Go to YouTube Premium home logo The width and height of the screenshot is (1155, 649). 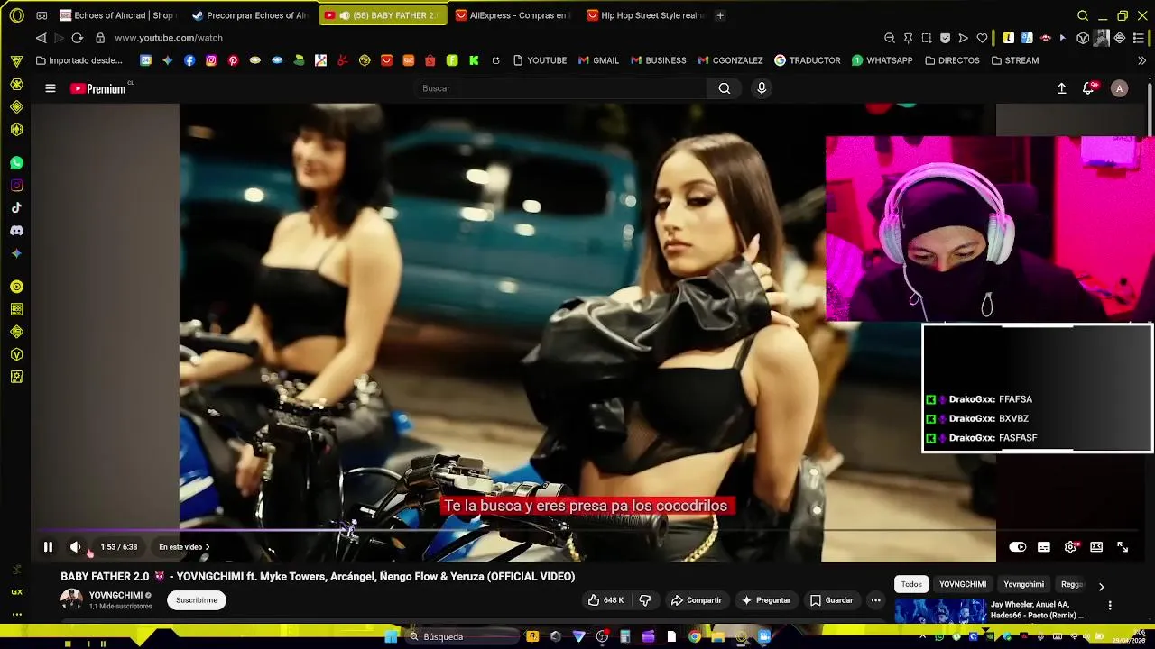point(99,88)
